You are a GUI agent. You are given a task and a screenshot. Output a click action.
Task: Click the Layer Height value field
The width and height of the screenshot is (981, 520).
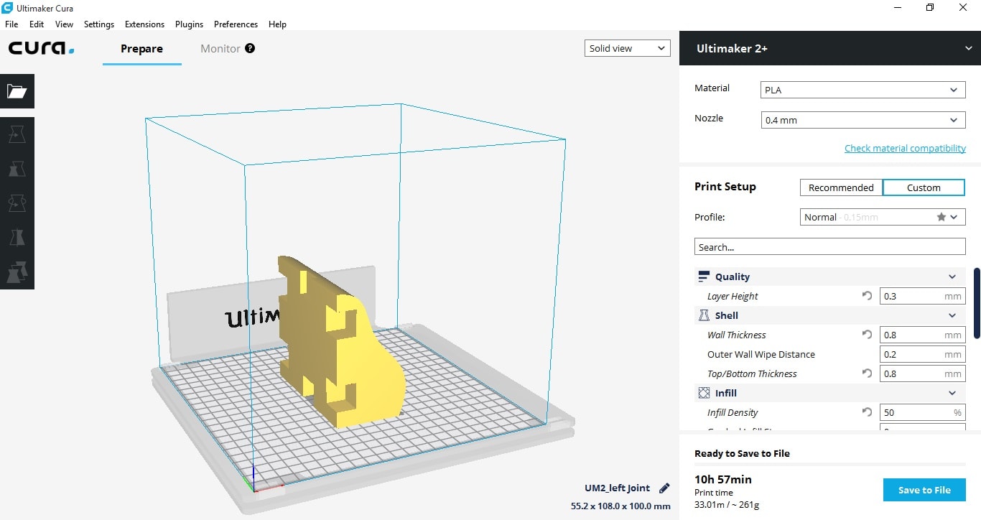click(x=922, y=296)
